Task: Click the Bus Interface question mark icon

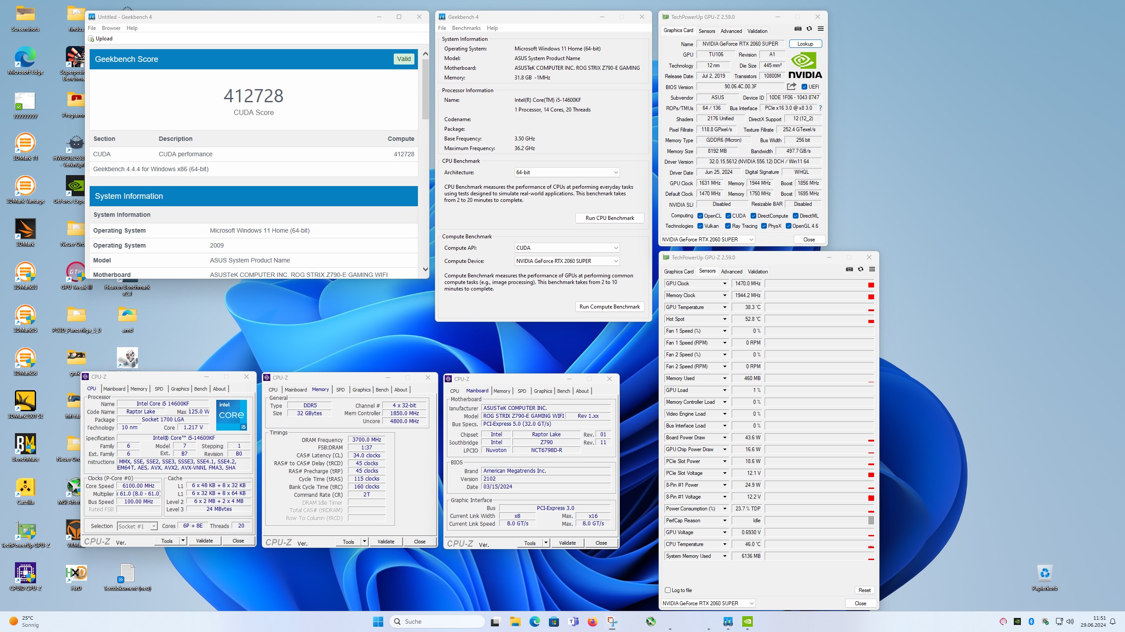Action: point(820,108)
